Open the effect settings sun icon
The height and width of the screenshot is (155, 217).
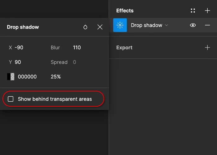click(120, 25)
